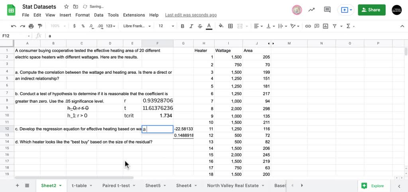Select the Paint format tool

[x=40, y=26]
